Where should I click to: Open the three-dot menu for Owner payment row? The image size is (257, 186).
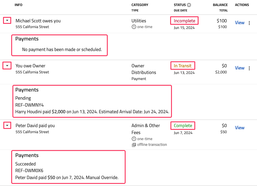point(249,68)
